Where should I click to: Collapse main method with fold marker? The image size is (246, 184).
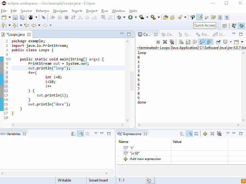[10, 59]
